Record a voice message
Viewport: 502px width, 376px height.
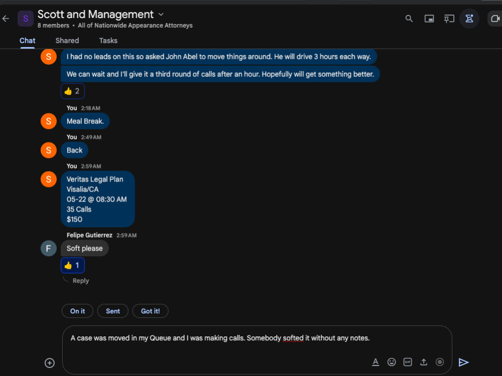[440, 362]
